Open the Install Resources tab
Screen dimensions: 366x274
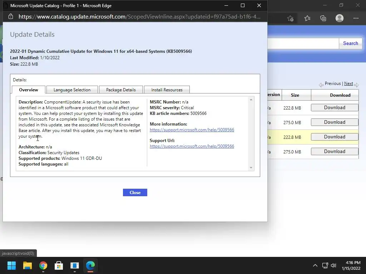point(167,90)
